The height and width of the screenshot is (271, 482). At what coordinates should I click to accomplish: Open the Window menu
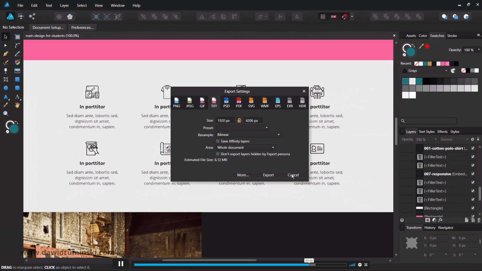(x=118, y=5)
